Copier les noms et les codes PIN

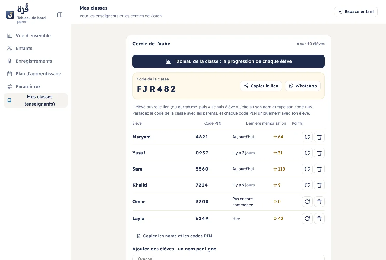(174, 236)
